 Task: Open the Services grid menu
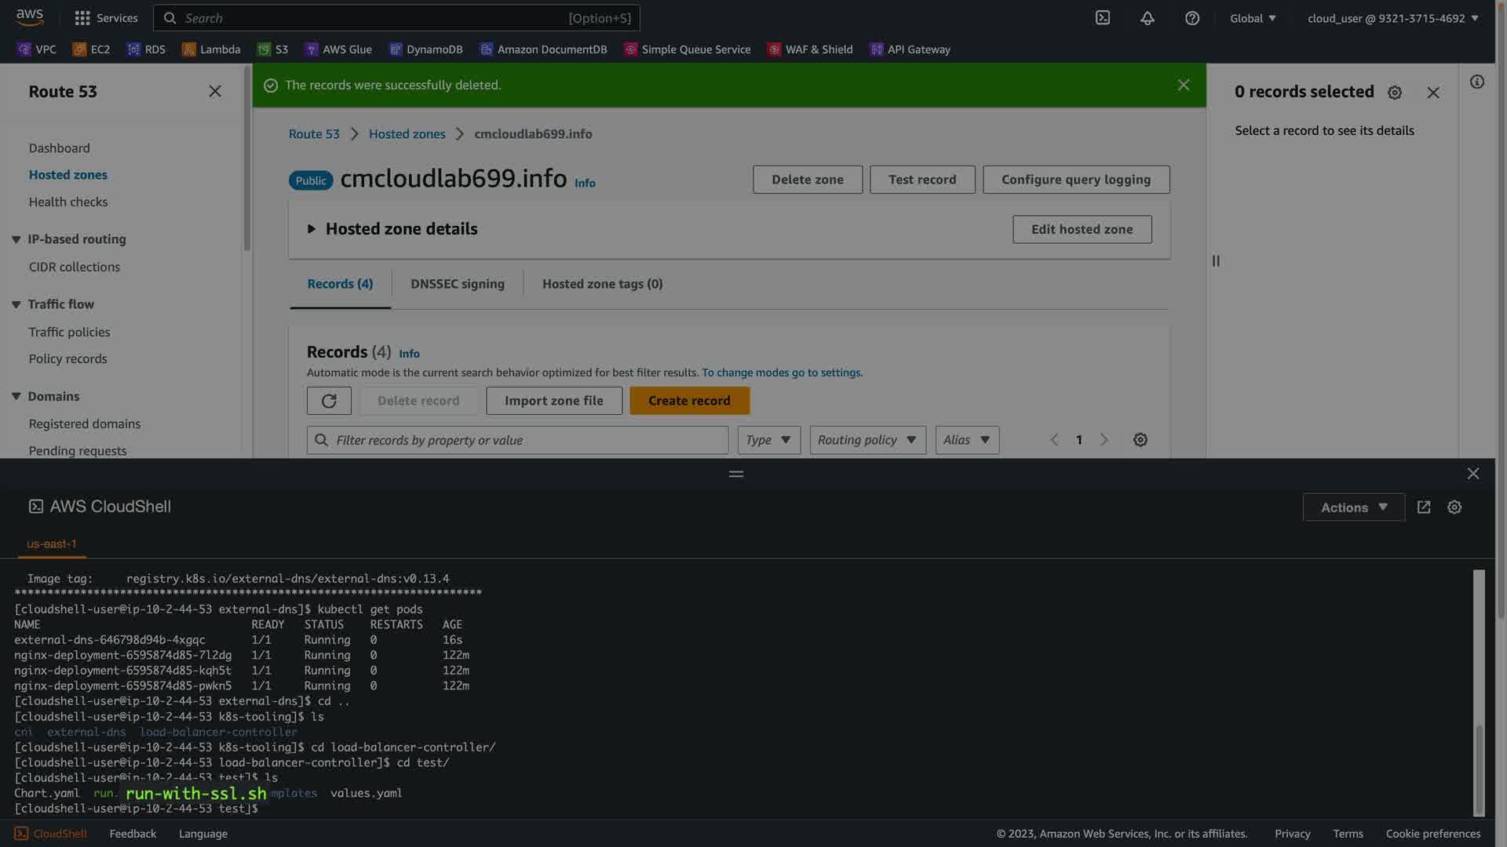click(105, 18)
